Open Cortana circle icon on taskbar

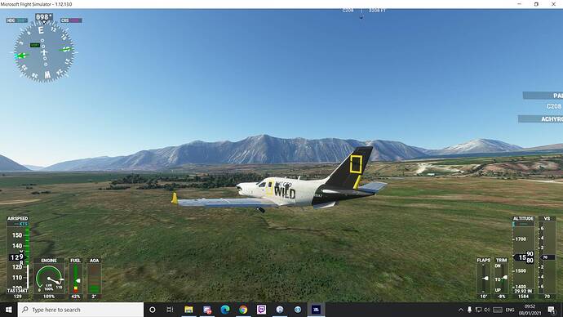click(153, 310)
